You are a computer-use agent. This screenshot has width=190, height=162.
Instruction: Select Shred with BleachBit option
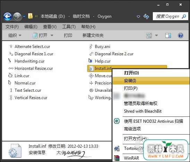(143, 111)
